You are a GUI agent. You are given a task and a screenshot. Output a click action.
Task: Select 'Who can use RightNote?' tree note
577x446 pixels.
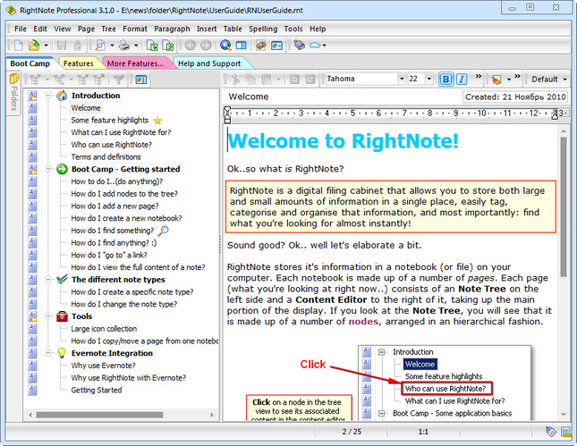[110, 145]
